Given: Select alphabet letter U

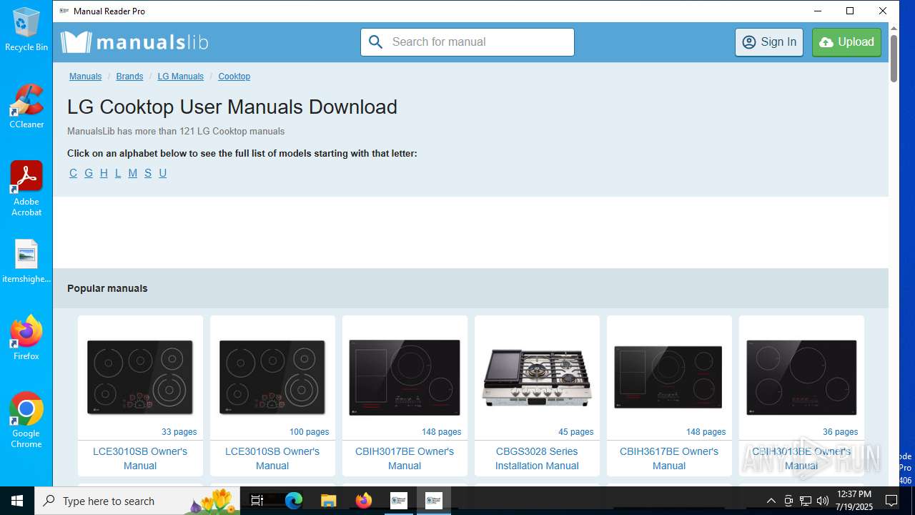Looking at the screenshot, I should (163, 173).
